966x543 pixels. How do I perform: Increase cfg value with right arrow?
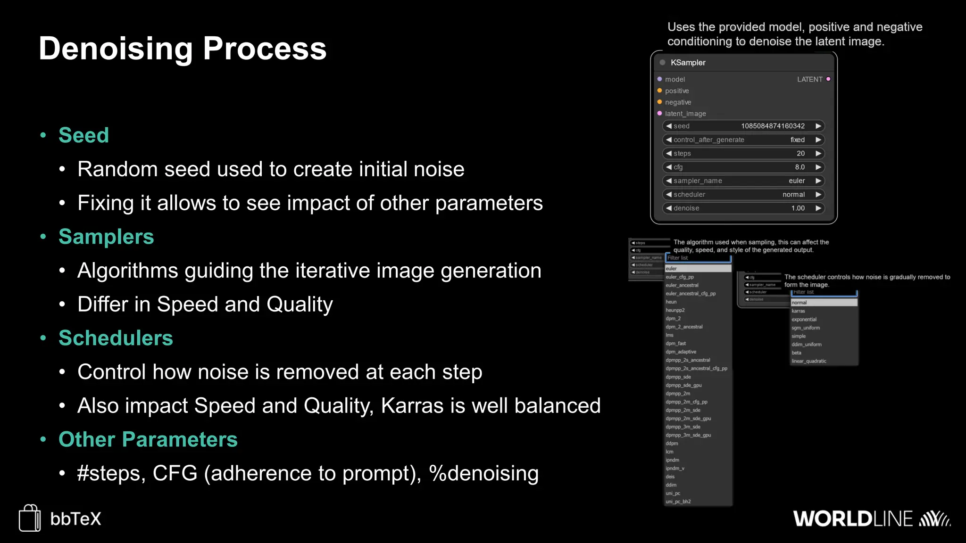click(x=818, y=167)
